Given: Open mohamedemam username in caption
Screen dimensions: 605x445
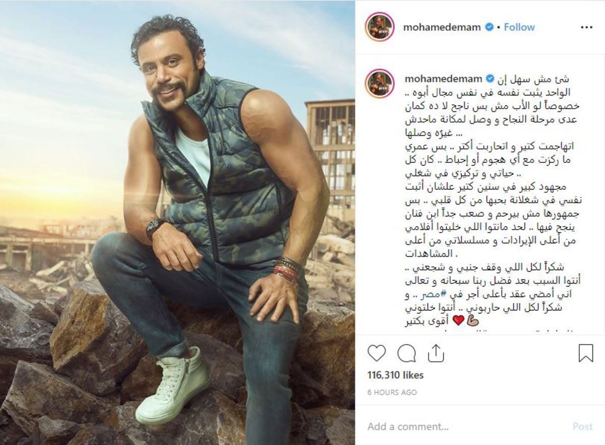Looking at the screenshot, I should 442,79.
